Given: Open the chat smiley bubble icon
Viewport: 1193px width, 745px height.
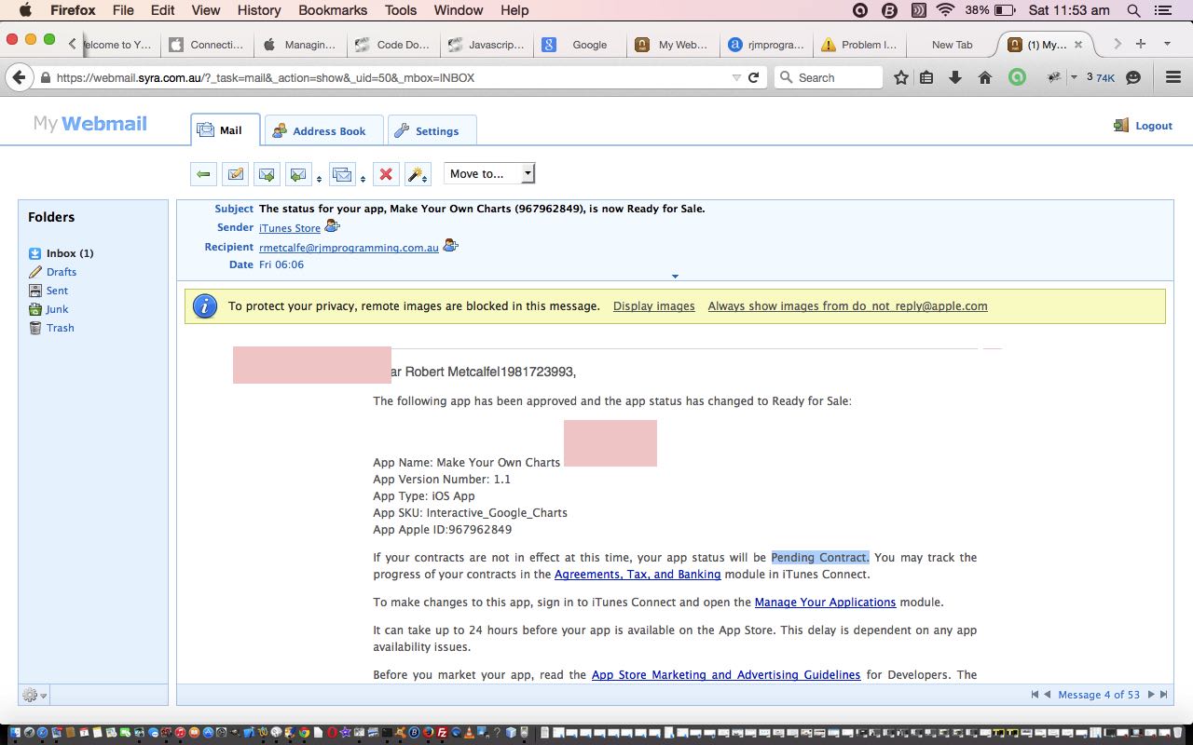Looking at the screenshot, I should 1133,78.
